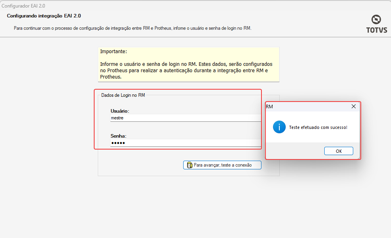
Task: Click the 'Teste efetuado com sucesso!' message
Action: click(x=318, y=127)
